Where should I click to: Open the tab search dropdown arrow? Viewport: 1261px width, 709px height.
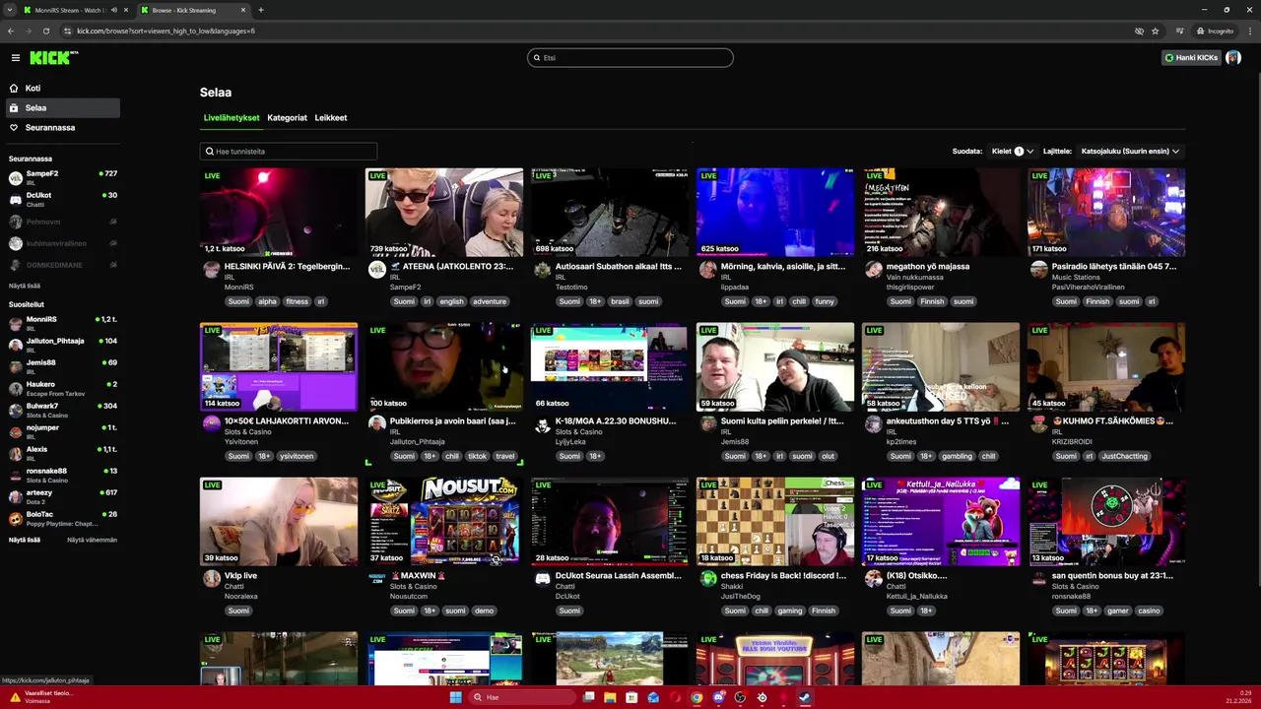tap(9, 10)
